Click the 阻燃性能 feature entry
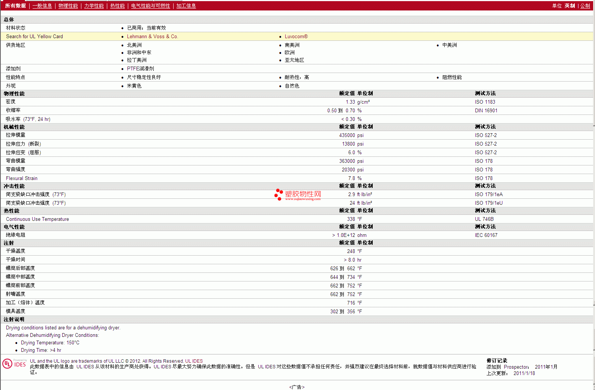The width and height of the screenshot is (595, 390). (x=452, y=77)
